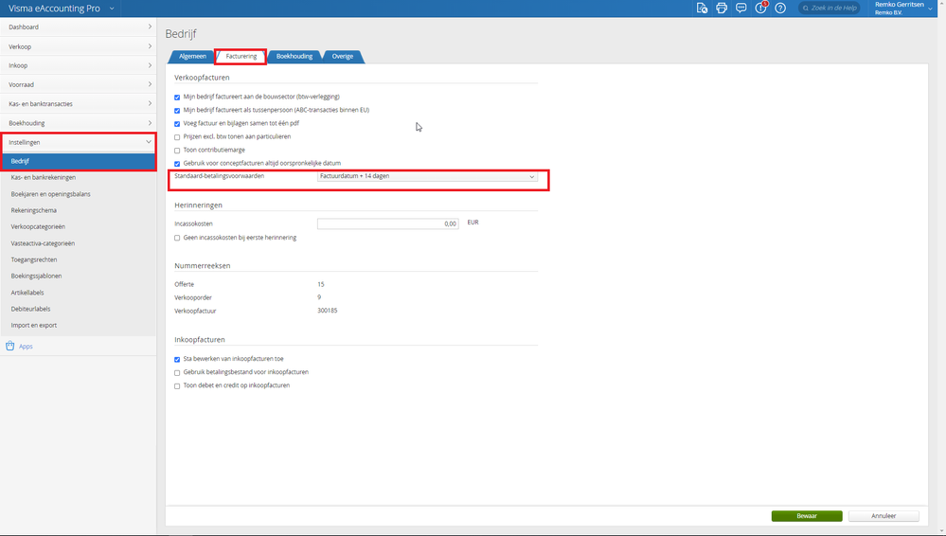946x536 pixels.
Task: Expand the Verkoop sidebar menu
Action: (x=79, y=46)
